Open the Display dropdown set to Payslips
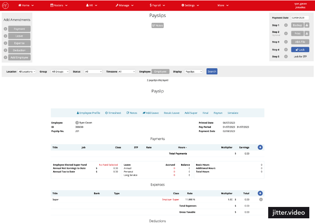 193,71
